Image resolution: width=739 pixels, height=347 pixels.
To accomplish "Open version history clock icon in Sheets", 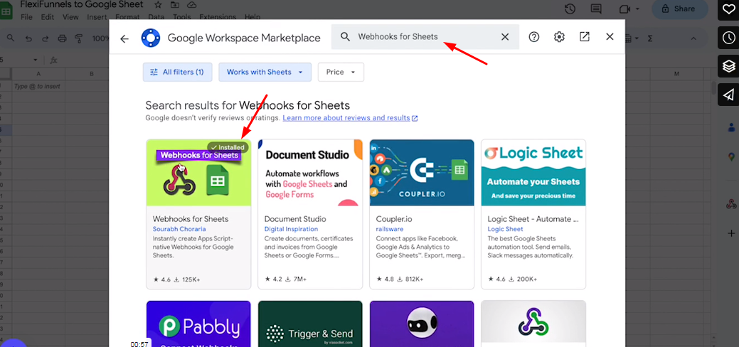I will (570, 9).
